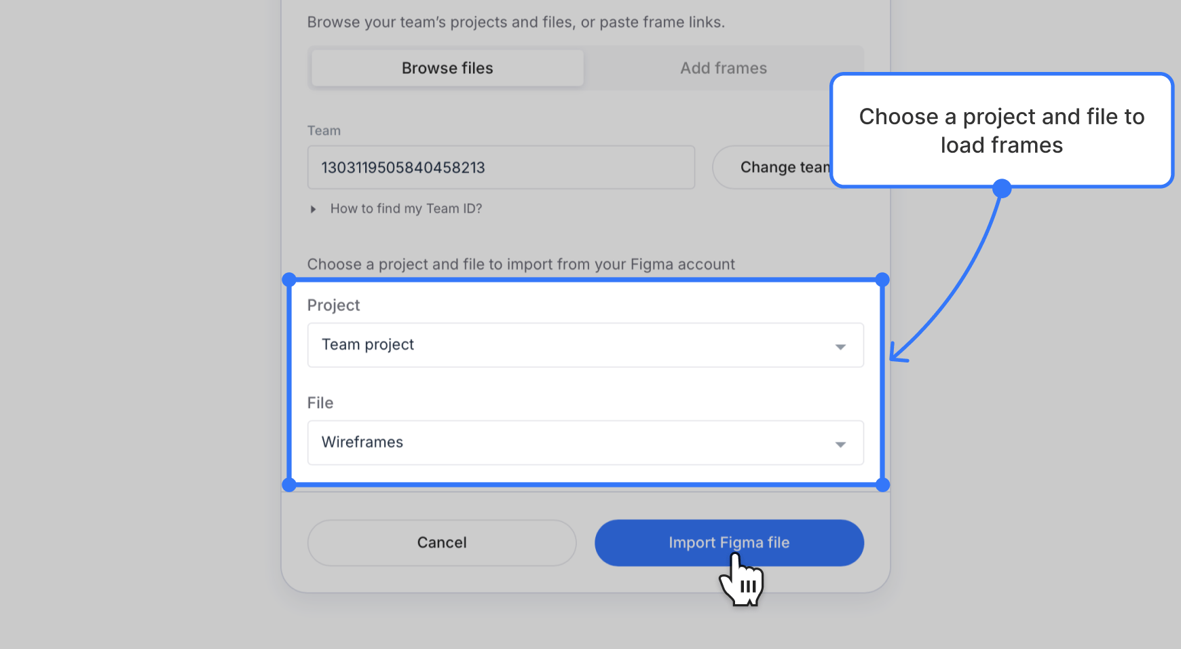This screenshot has height=649, width=1181.
Task: Cancel the Figma import dialog
Action: tap(441, 542)
